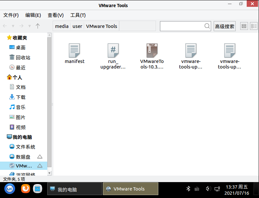This screenshot has height=198, width=259.
Task: Switch to VMware Tools taskbar window
Action: 130,189
